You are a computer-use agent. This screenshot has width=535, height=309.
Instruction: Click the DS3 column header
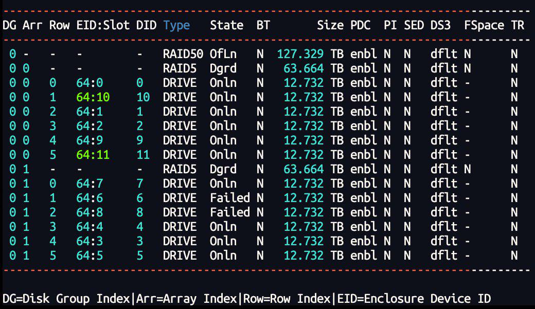(440, 25)
